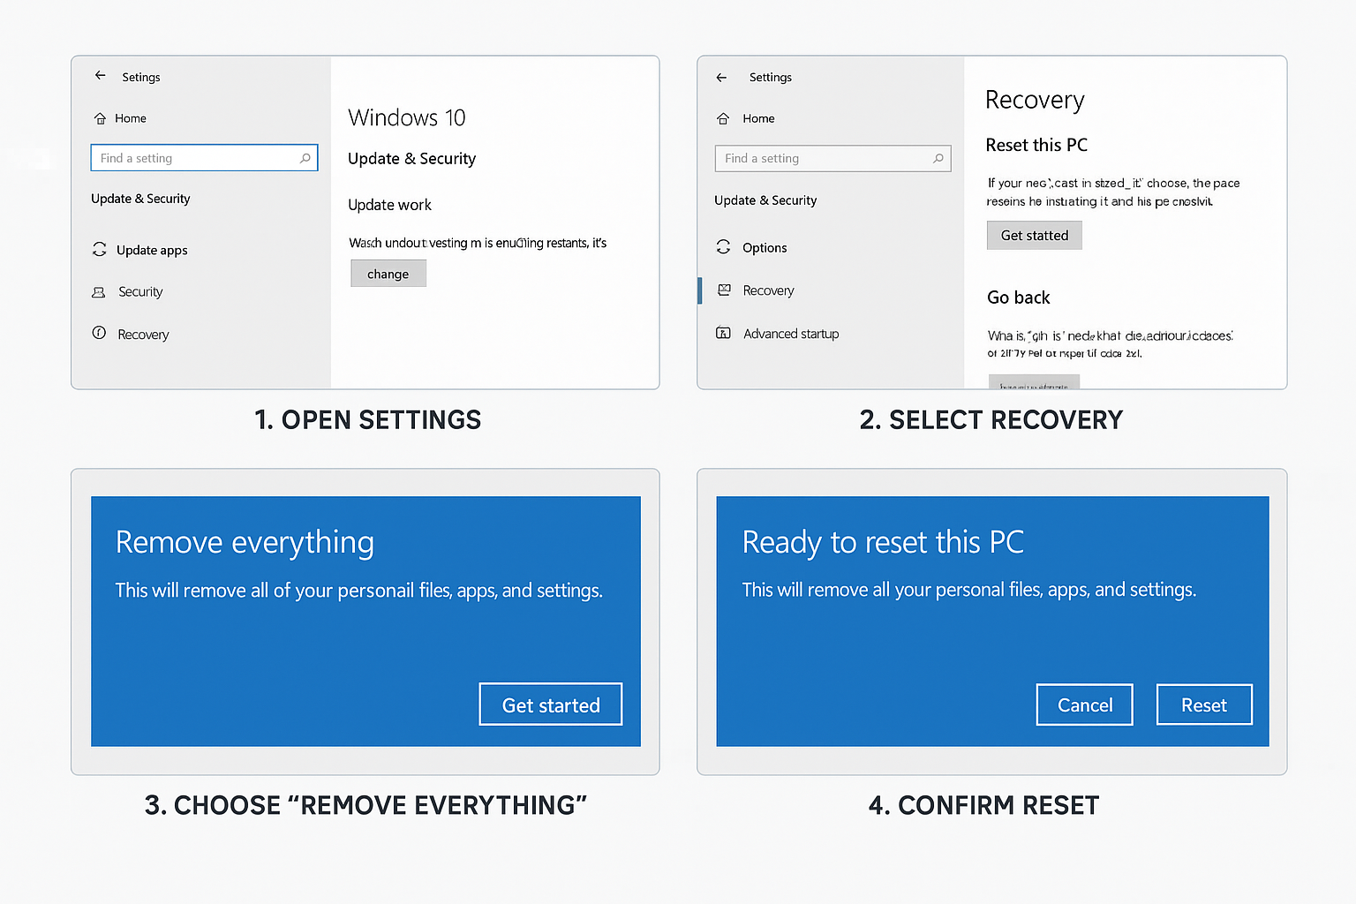
Task: Focus Find a setting field in first panel
Action: pos(194,158)
